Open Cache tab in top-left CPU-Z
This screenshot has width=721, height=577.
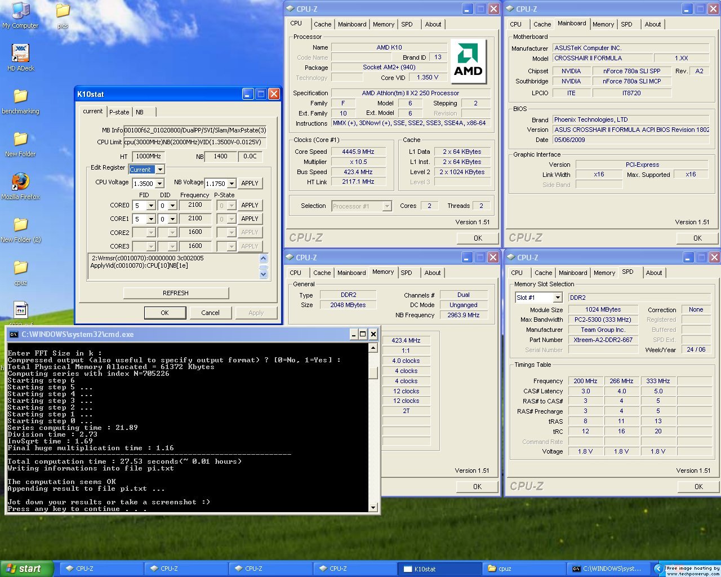(322, 24)
